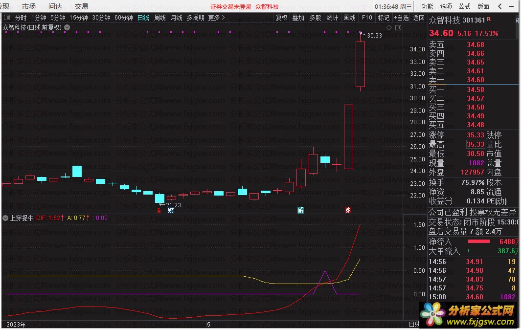
Task: Switch to 周线 weekly chart
Action: pyautogui.click(x=160, y=18)
